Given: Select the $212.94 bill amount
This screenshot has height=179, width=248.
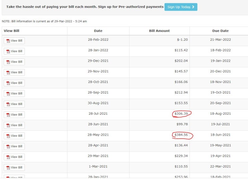Looking at the screenshot, I should pos(181,93).
